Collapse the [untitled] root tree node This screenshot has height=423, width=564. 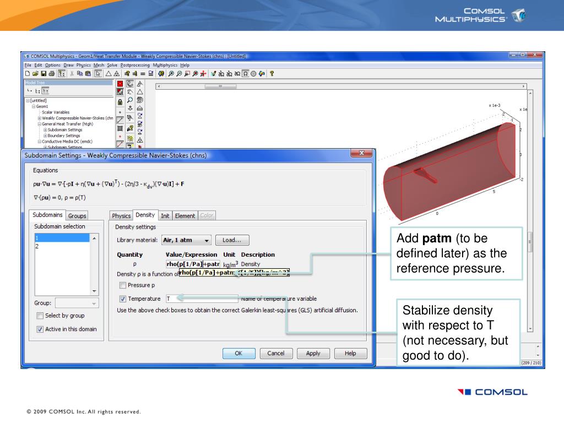tap(28, 101)
